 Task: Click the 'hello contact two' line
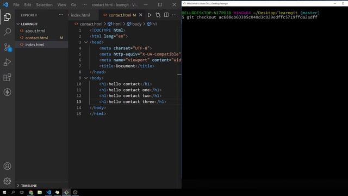point(130,96)
